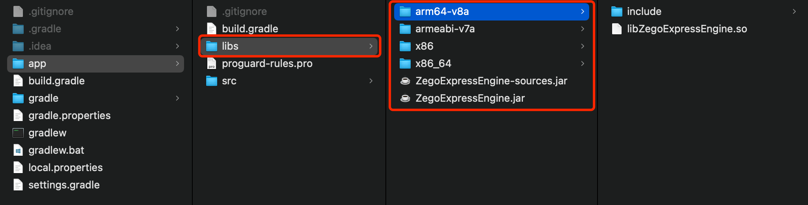Expand the armeabi-v7a folder chevron
808x205 pixels.
click(583, 29)
